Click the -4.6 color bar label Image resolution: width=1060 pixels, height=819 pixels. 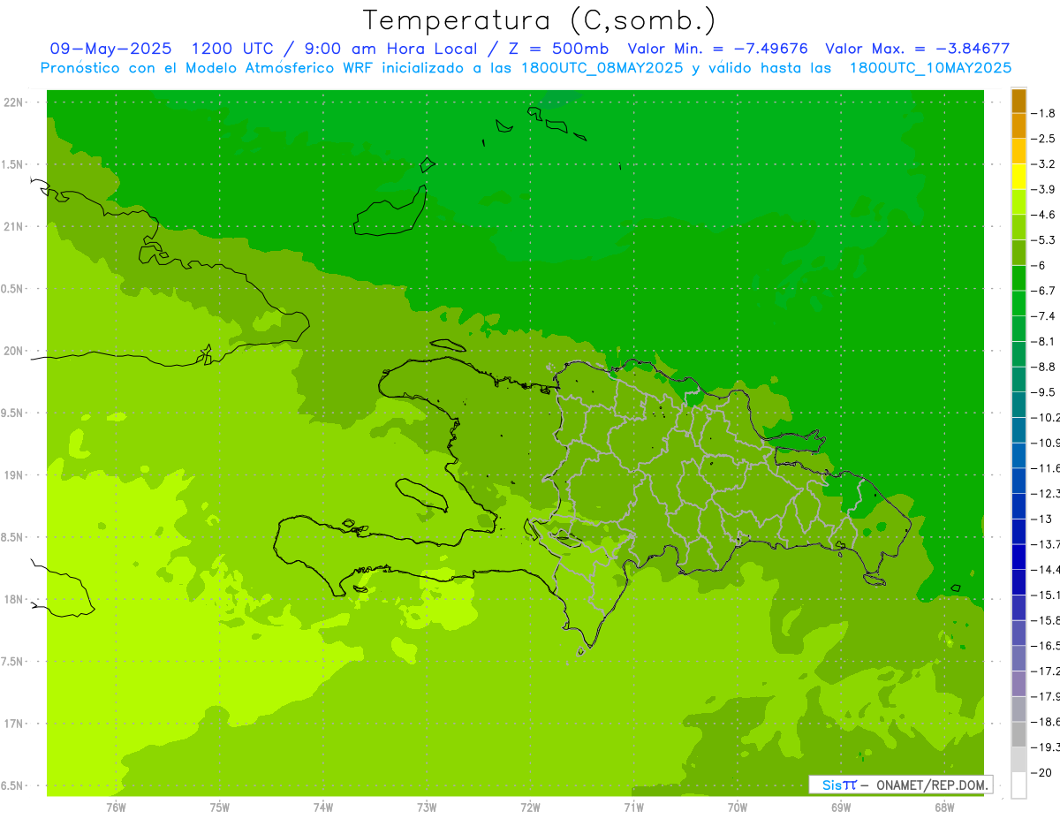[x=1043, y=215]
